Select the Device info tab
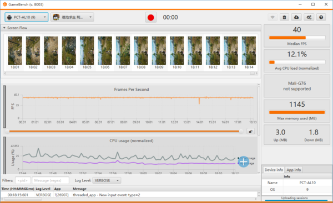The width and height of the screenshot is (333, 203). [274, 170]
